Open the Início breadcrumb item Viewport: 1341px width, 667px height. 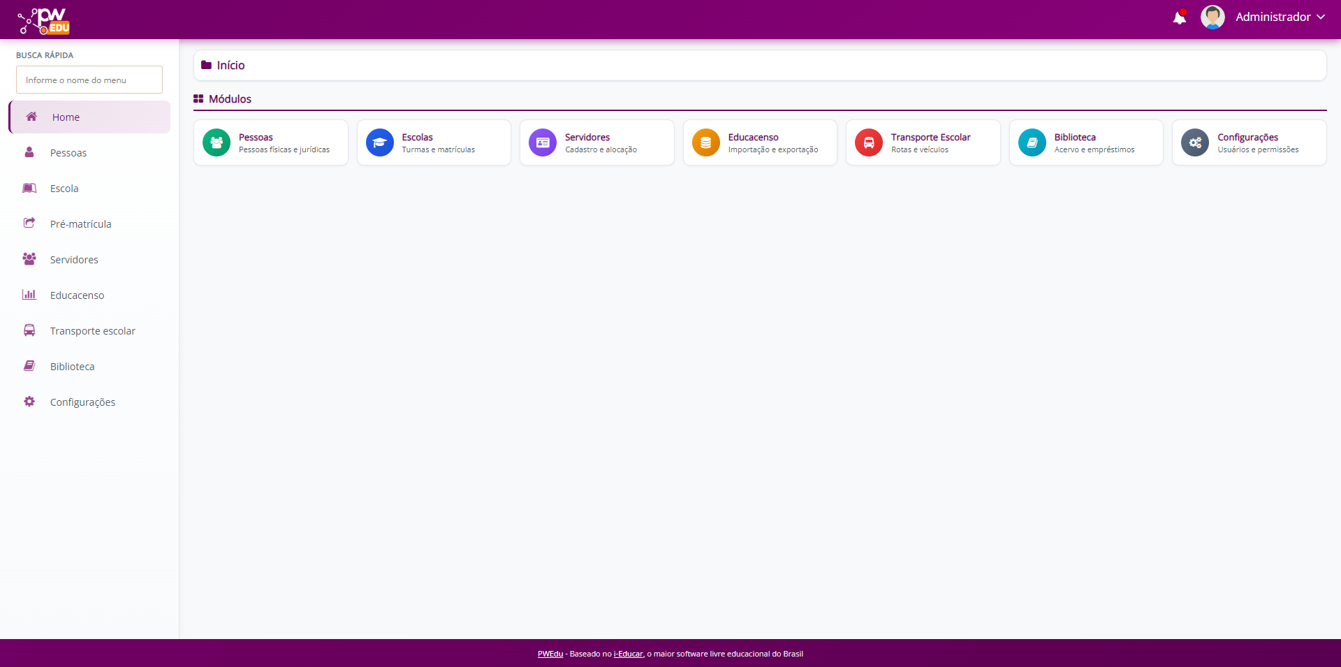click(x=230, y=65)
